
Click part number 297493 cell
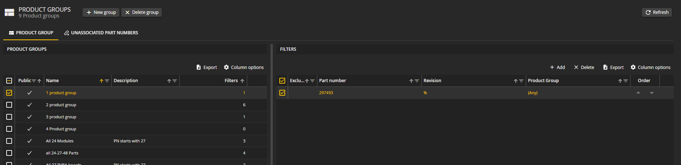tap(326, 93)
